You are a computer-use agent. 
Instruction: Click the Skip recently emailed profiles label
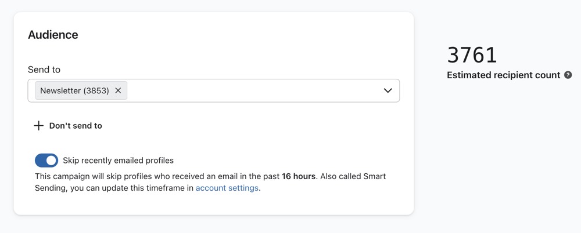[118, 161]
